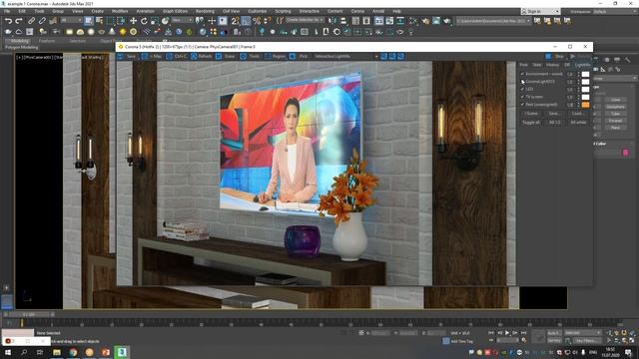Open the Arnold menu
Image resolution: width=639 pixels, height=359 pixels.
coord(378,11)
